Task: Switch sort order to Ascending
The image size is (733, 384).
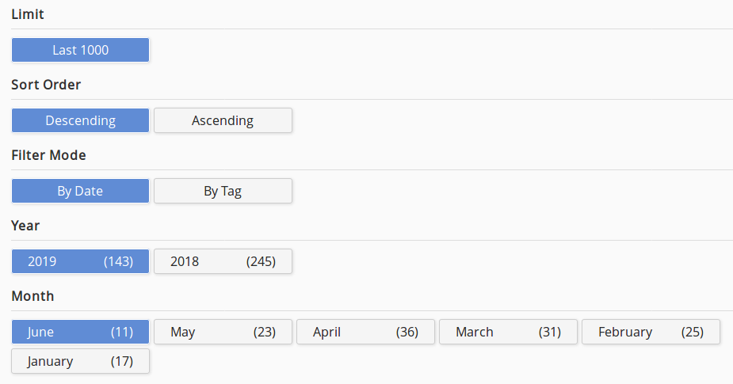Action: coord(223,120)
